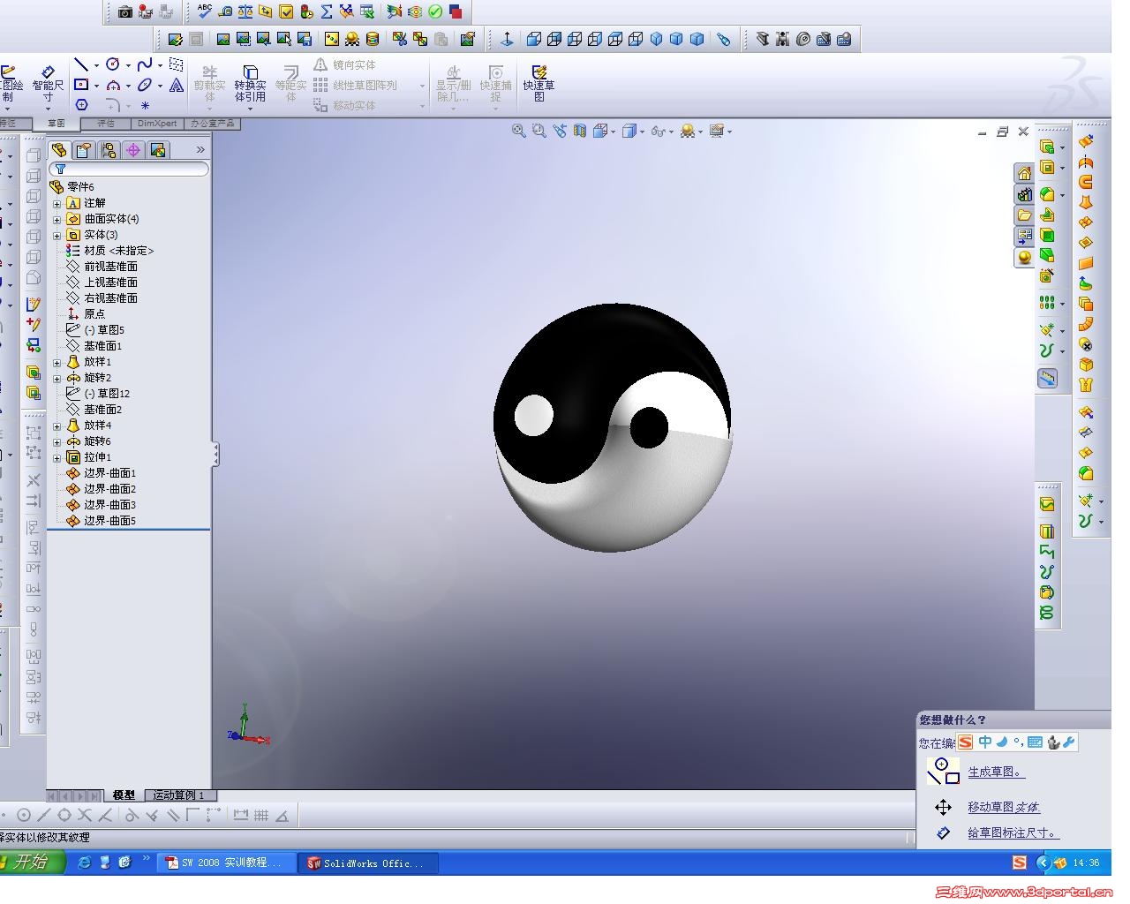The height and width of the screenshot is (904, 1130).
Task: Toggle Sogou half/full-width moon icon
Action: tap(1002, 742)
